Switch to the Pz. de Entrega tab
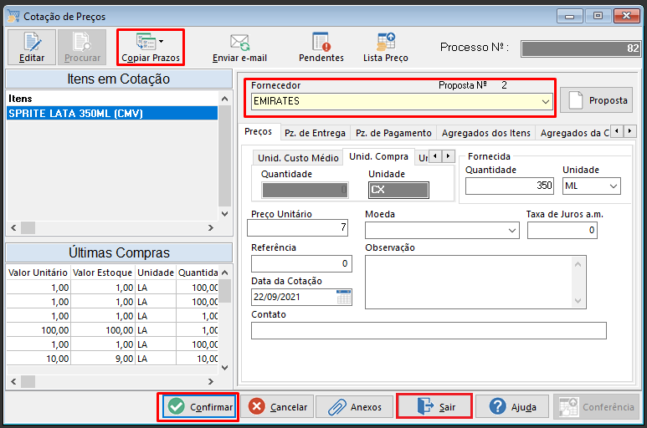 click(315, 133)
